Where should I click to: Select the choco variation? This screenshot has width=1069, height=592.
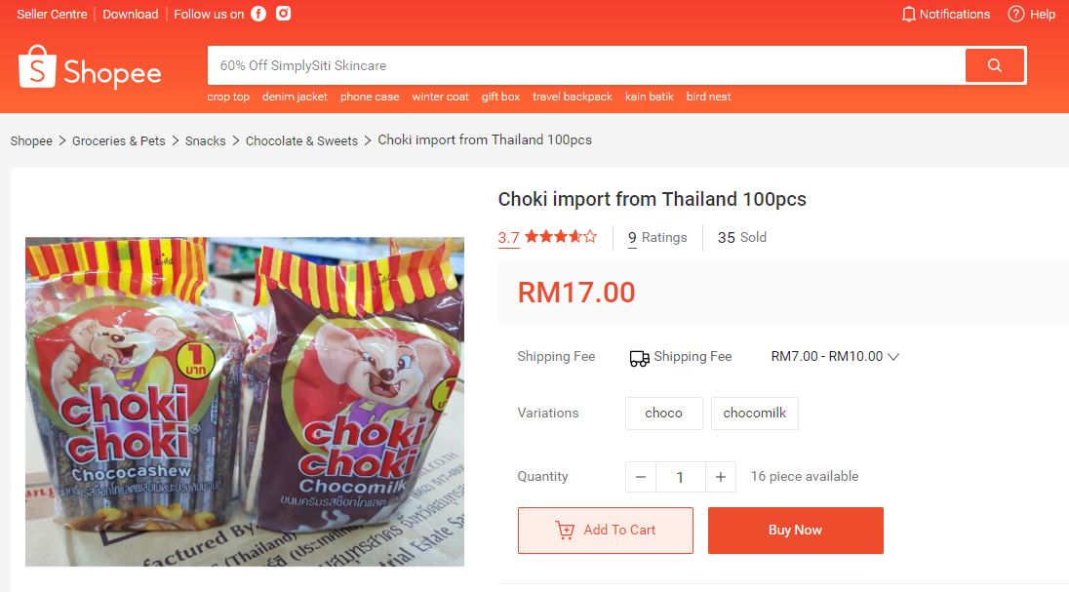(x=663, y=414)
